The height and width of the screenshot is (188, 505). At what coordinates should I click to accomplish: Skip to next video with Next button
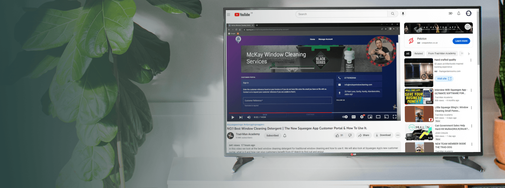pyautogui.click(x=241, y=117)
